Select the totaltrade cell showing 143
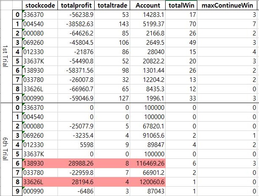259x196 pixels. point(112,24)
